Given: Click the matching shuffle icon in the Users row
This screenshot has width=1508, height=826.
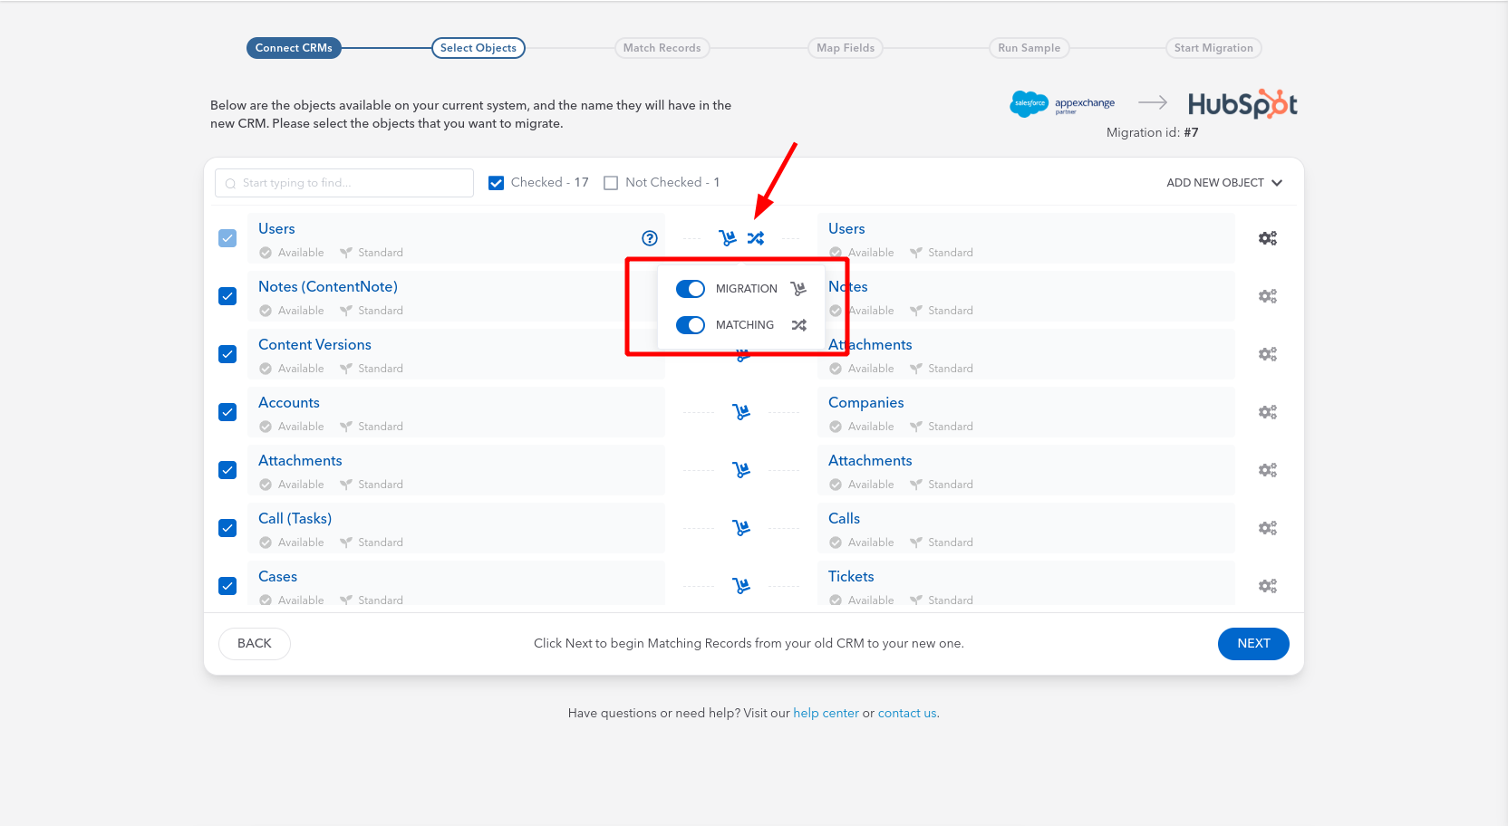Looking at the screenshot, I should coord(756,238).
